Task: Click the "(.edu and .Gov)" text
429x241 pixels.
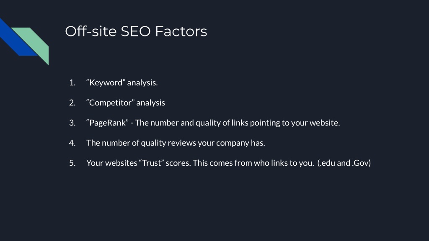Action: tap(344, 163)
